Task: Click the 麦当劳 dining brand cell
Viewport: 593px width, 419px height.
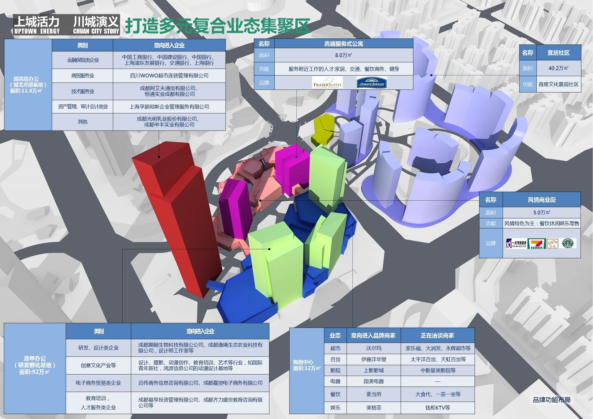Action: pyautogui.click(x=373, y=394)
